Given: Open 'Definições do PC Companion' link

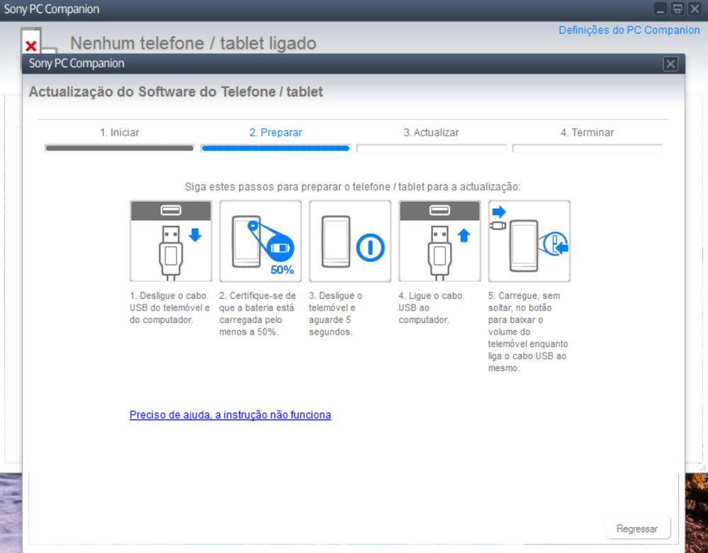Looking at the screenshot, I should coord(629,30).
